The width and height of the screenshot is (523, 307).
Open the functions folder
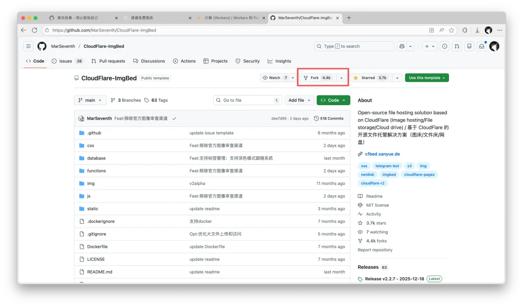point(96,171)
